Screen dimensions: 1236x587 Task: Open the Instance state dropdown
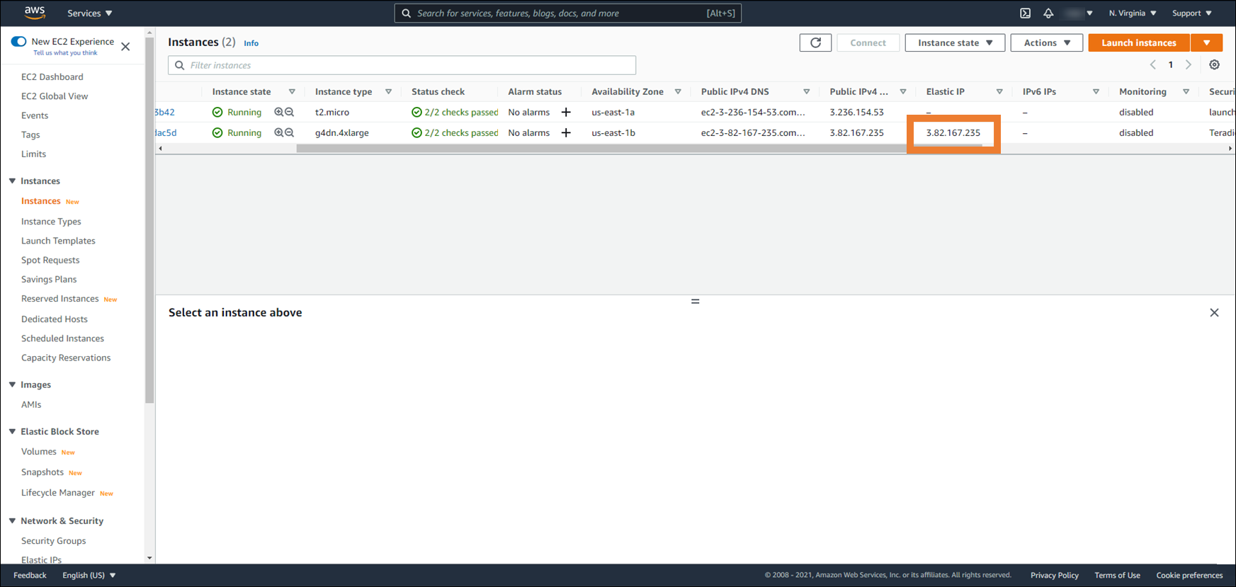pyautogui.click(x=954, y=42)
